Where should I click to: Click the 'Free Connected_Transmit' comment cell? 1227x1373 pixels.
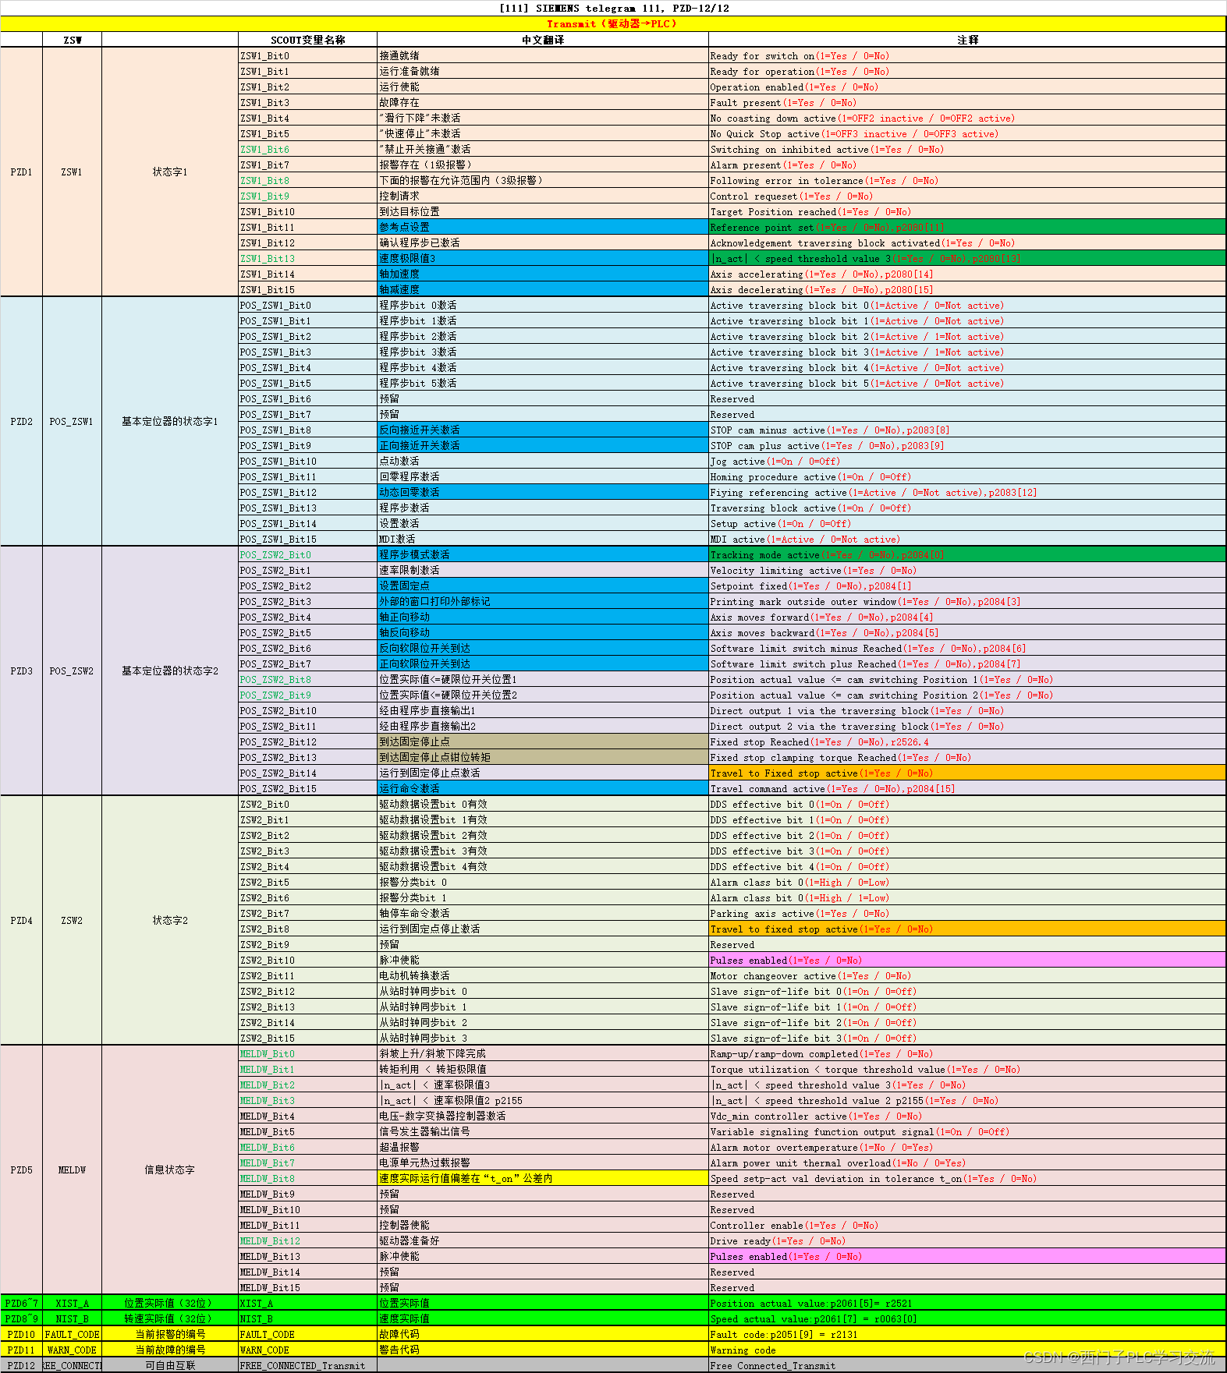966,1365
